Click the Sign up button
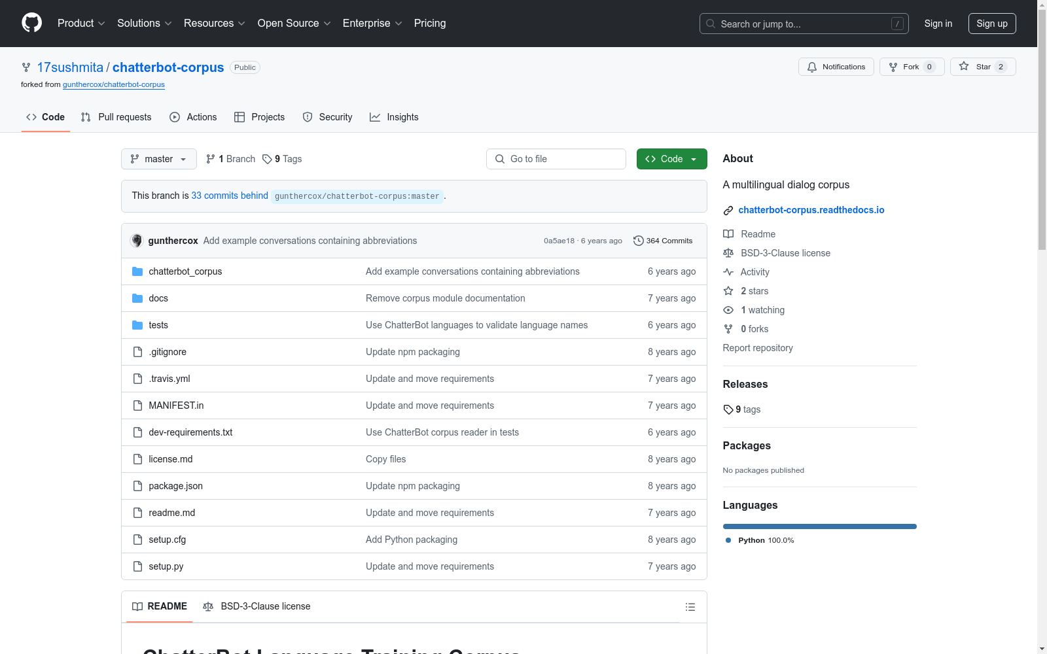This screenshot has height=654, width=1047. pos(992,24)
